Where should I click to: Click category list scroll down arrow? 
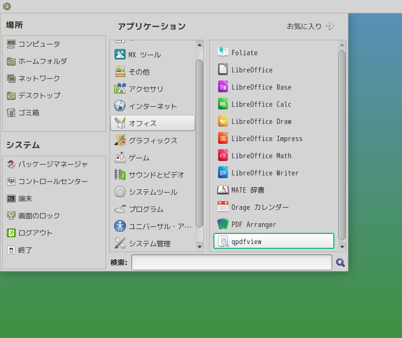(199, 247)
